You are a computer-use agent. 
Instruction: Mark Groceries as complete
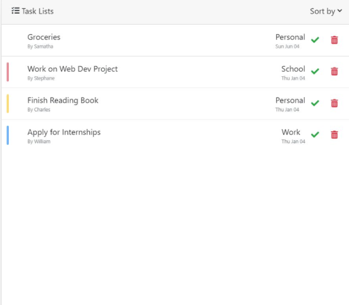click(x=315, y=40)
